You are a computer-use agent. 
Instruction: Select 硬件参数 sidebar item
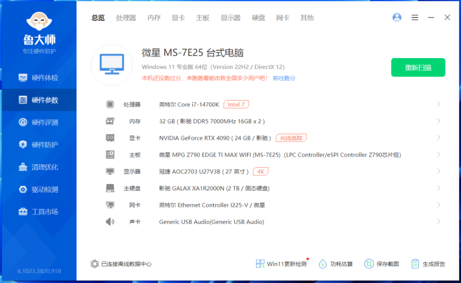click(x=38, y=100)
